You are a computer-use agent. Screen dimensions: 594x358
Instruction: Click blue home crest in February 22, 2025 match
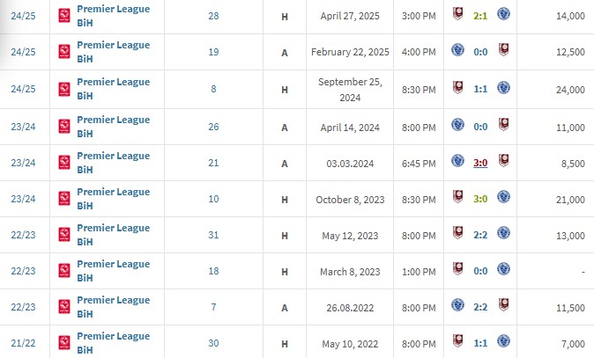coord(457,50)
